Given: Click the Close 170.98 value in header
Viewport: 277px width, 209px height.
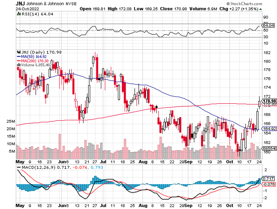Looking at the screenshot, I should point(173,9).
